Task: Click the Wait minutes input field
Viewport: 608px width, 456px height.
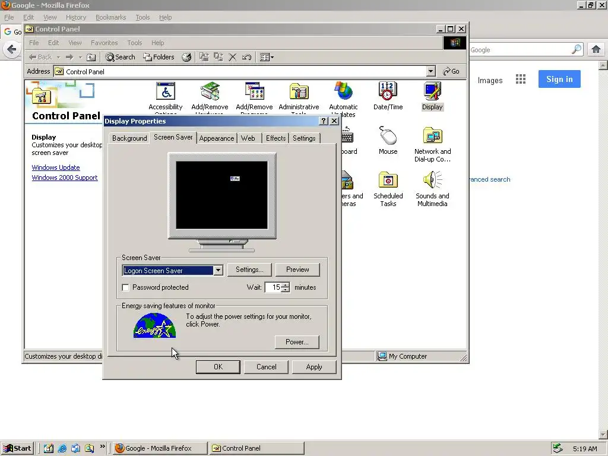Action: click(x=273, y=287)
